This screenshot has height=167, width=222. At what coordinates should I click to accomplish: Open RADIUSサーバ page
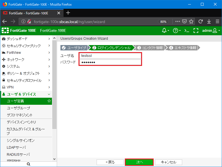[26, 154]
